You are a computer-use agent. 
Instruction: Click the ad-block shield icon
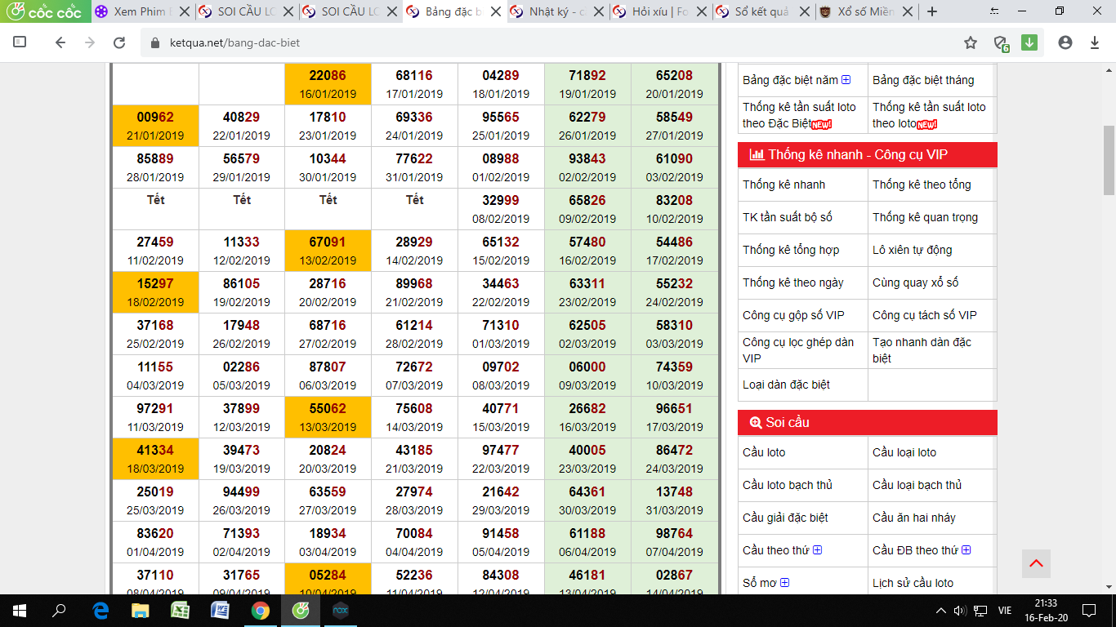[x=1000, y=43]
